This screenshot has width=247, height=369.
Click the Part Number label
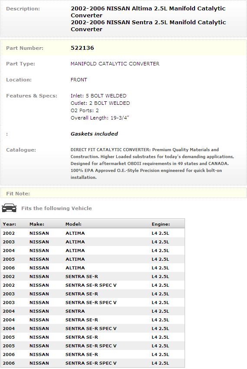coord(25,48)
